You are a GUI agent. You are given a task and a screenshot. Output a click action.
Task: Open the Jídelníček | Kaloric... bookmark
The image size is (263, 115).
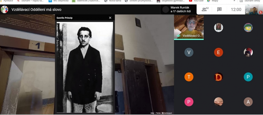click(x=86, y=1)
